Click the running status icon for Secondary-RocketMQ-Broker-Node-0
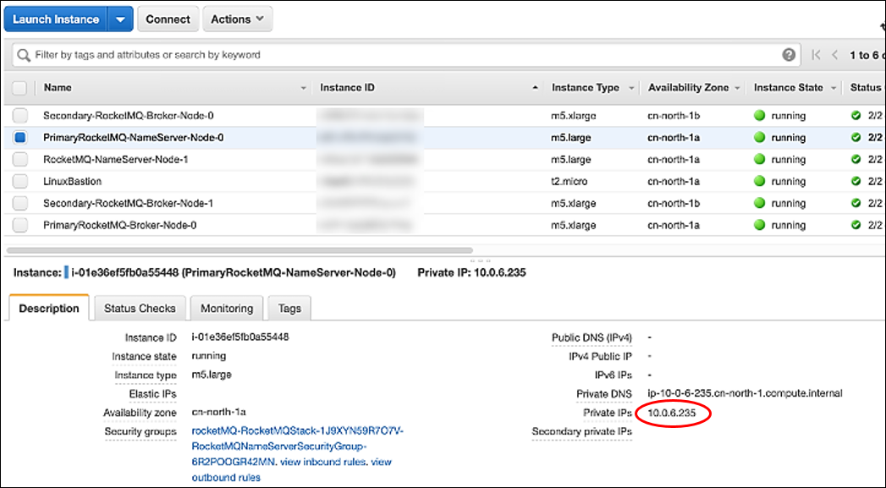The height and width of the screenshot is (488, 886). click(759, 115)
